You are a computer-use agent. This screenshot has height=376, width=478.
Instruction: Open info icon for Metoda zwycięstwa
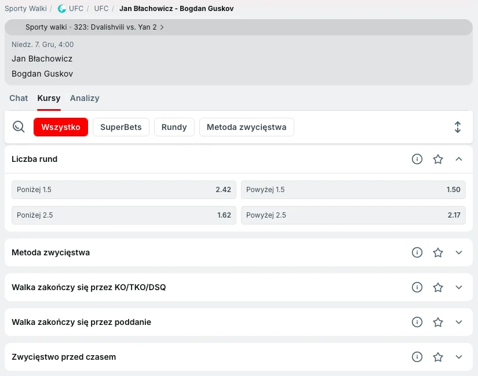[417, 252]
